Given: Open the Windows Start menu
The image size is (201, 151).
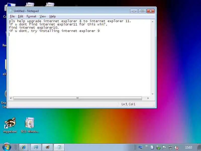Looking at the screenshot, I should click(x=7, y=147).
